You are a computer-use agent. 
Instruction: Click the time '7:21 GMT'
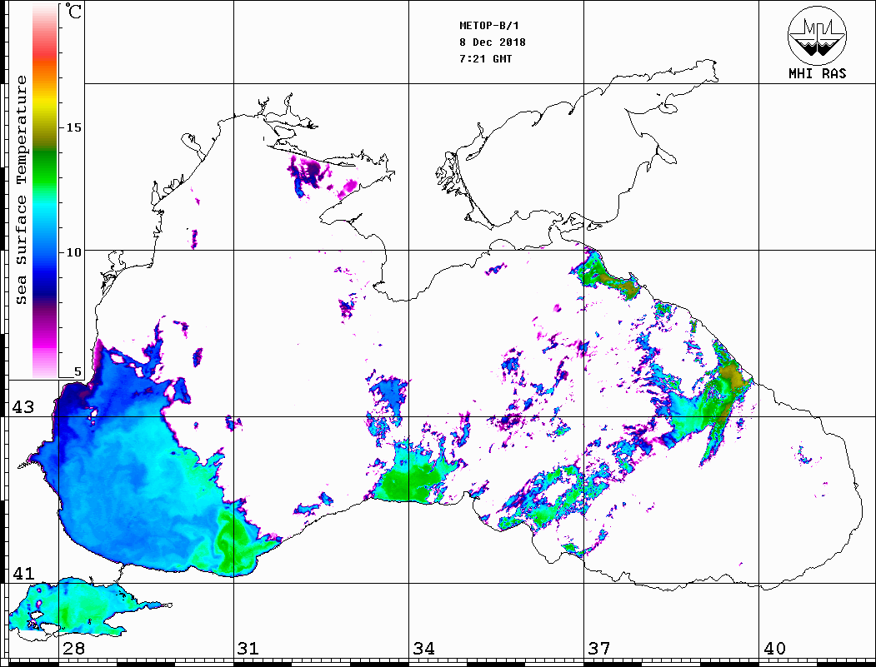[x=485, y=58]
